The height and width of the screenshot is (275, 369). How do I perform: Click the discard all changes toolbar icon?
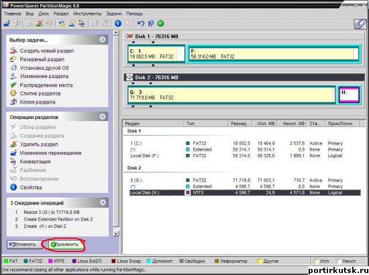click(x=150, y=24)
